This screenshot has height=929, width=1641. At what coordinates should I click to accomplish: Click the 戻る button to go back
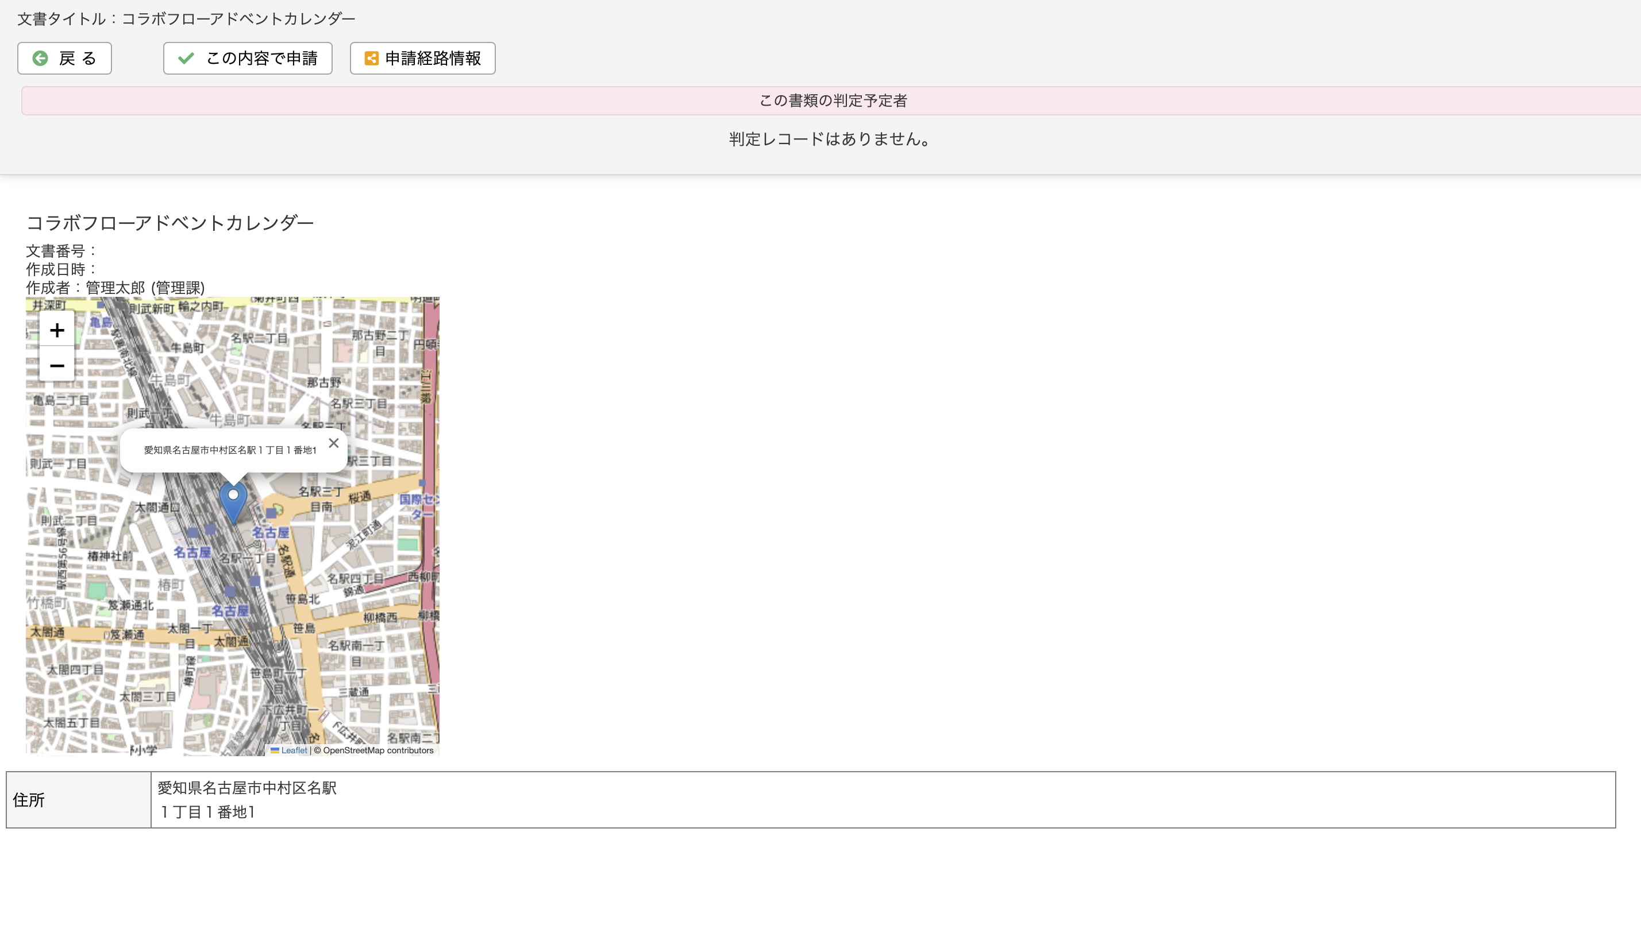[x=64, y=58]
